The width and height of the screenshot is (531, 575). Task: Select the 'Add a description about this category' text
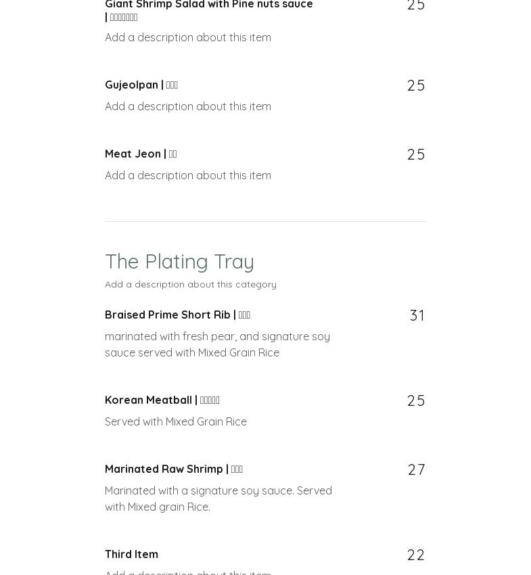click(190, 284)
